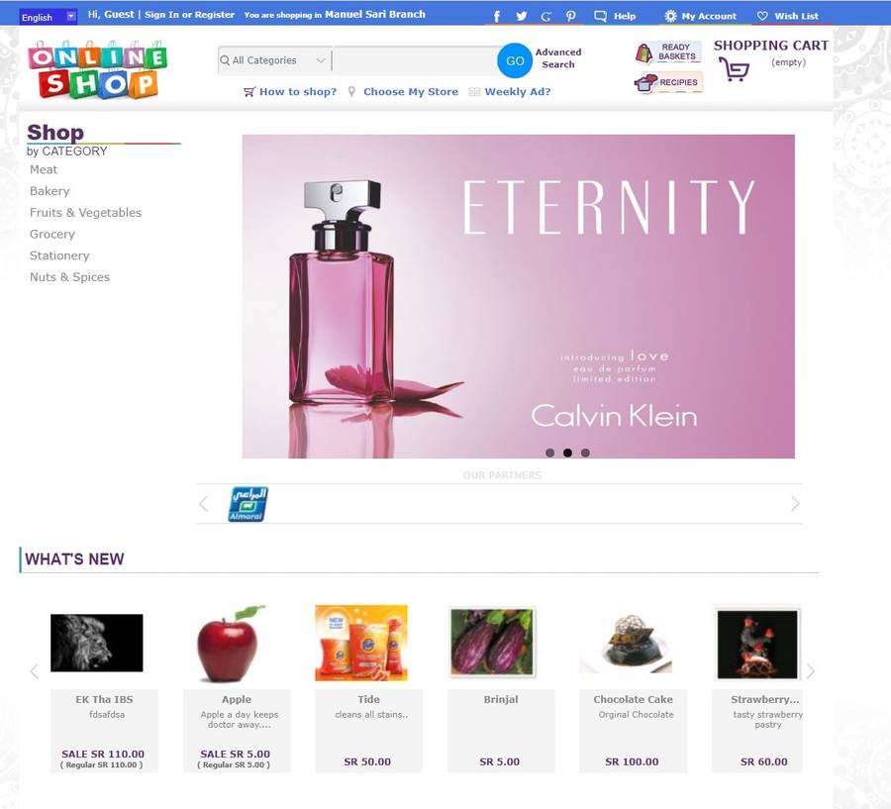Click the Almarai partner logo
This screenshot has height=809, width=891.
tap(248, 504)
